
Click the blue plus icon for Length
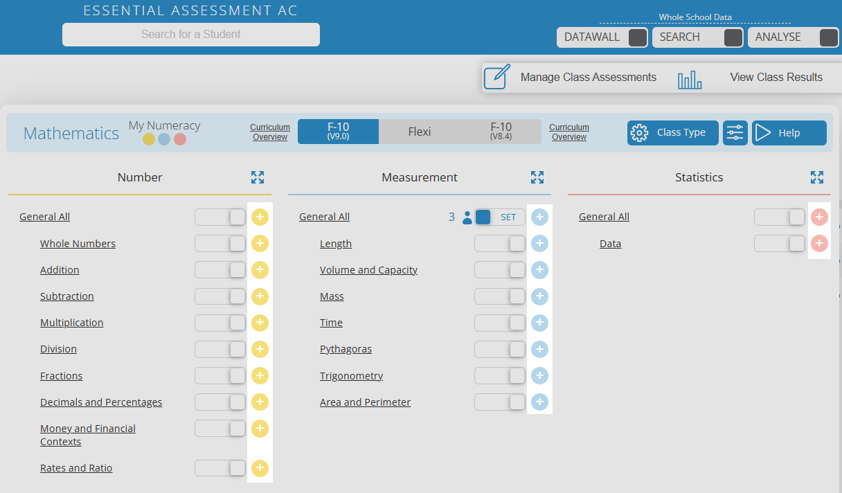click(x=539, y=243)
